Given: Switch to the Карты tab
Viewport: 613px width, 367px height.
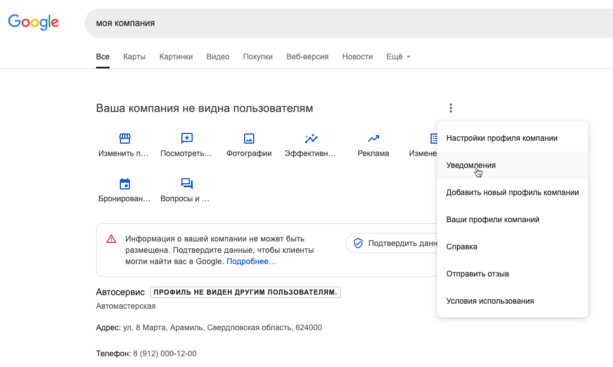Looking at the screenshot, I should coord(134,57).
